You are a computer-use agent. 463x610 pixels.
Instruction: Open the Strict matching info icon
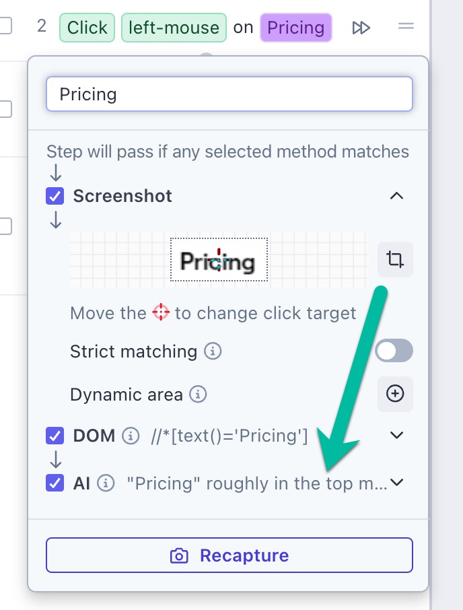(213, 351)
